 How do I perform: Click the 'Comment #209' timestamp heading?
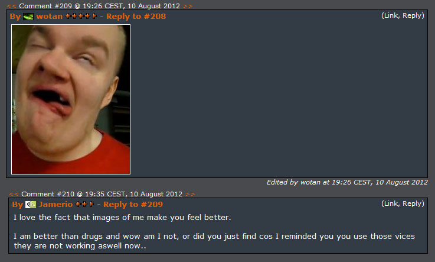99,6
